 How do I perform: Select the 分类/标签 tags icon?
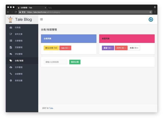pos(11,61)
